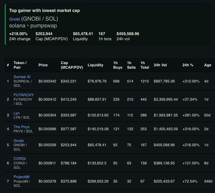This screenshot has width=215, height=193.
Task: Click the 24h Vol column header
Action: click(160, 65)
